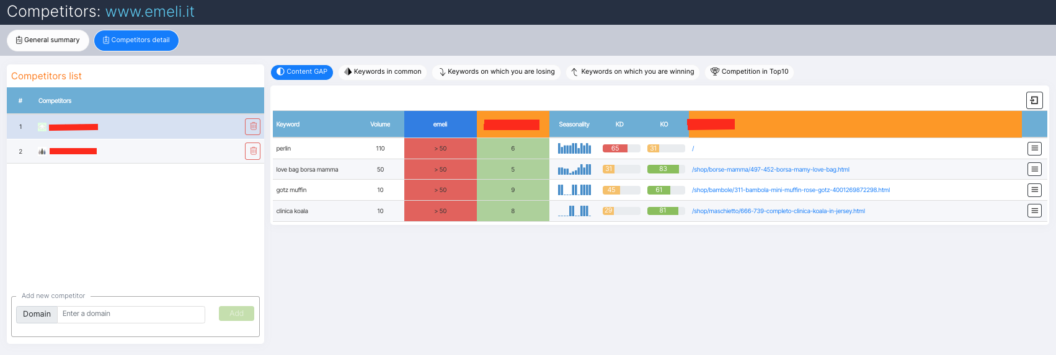Click competitor position 6 cell for perlin
1056x355 pixels.
(x=513, y=149)
